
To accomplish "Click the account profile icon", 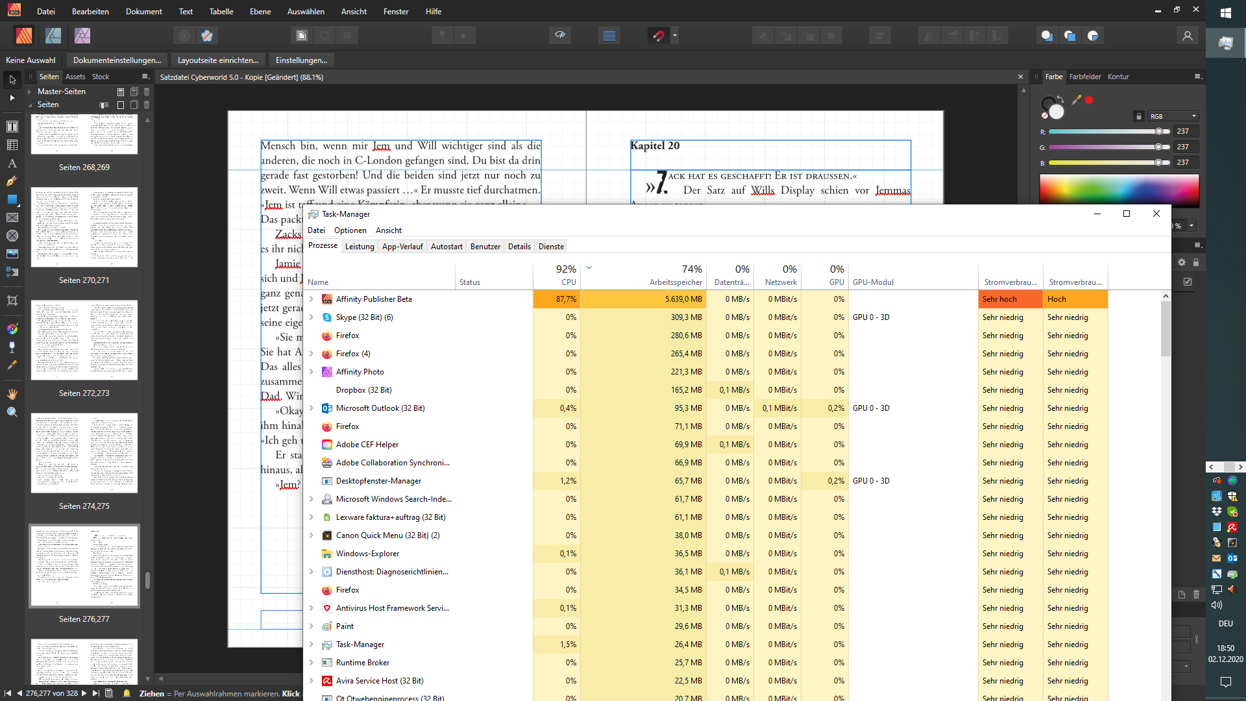I will [x=1188, y=36].
